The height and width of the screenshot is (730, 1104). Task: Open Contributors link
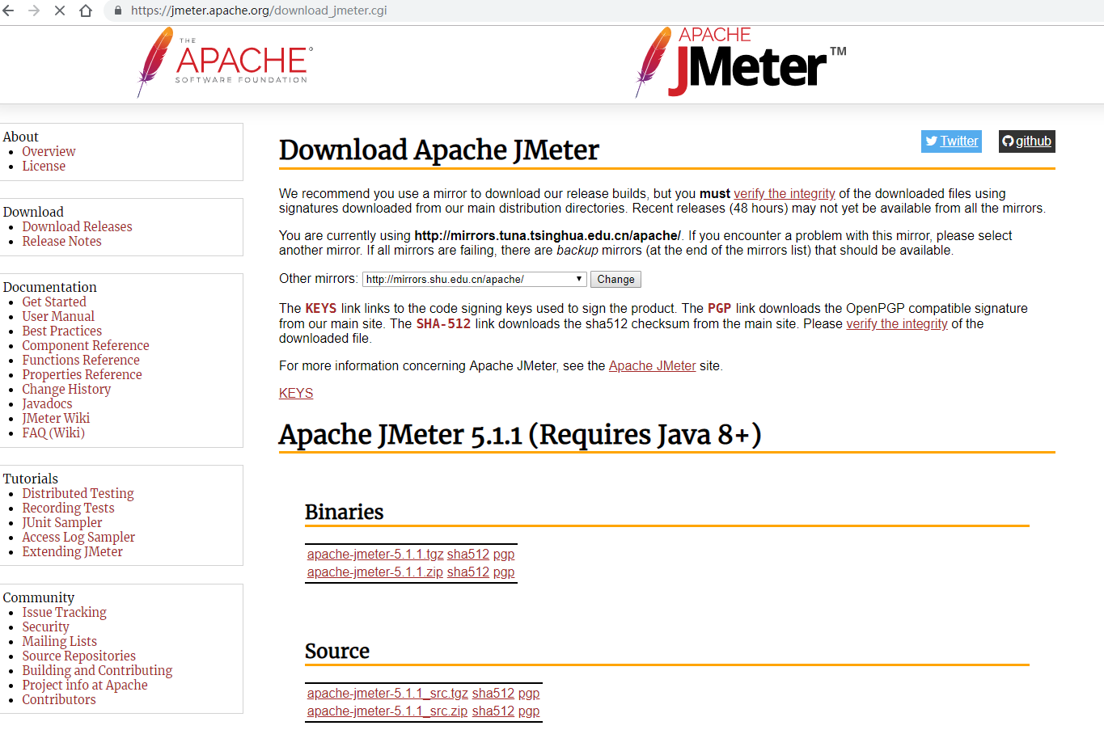59,699
